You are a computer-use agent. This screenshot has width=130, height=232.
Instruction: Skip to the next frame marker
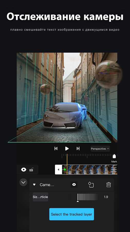(78, 148)
